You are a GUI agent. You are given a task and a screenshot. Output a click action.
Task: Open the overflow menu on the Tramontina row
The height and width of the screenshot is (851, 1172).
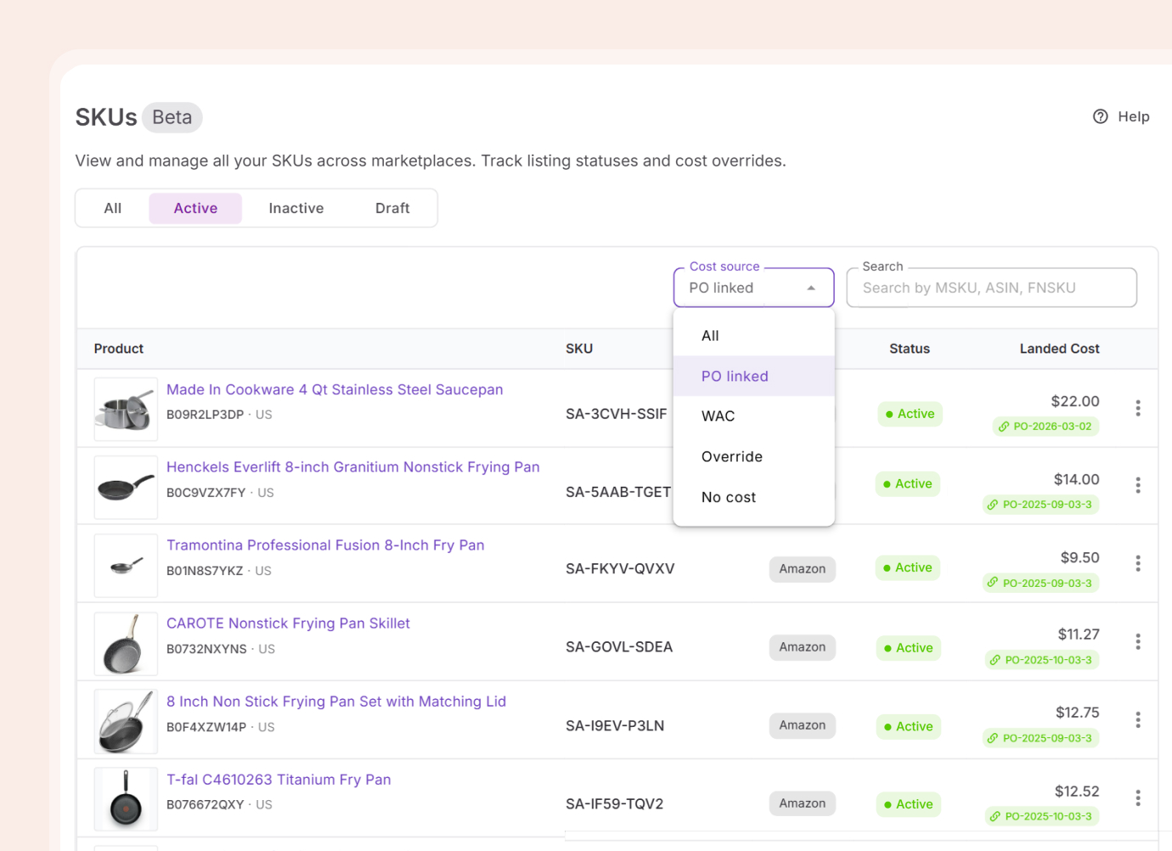tap(1138, 562)
